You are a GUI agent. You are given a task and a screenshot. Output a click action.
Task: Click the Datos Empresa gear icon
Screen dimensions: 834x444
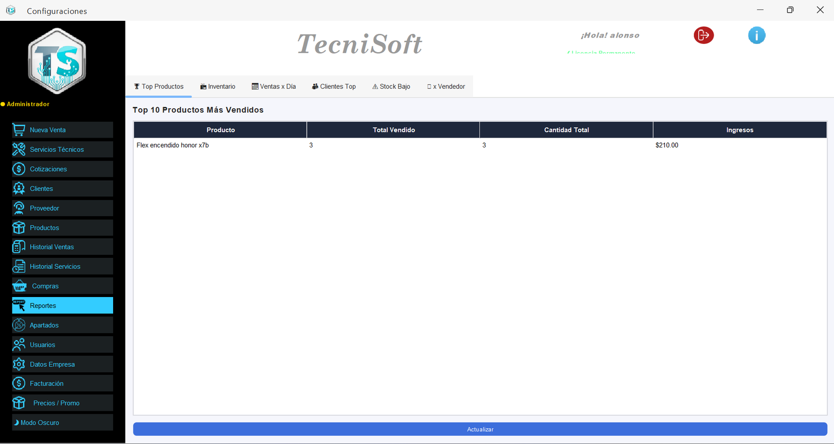coord(19,364)
